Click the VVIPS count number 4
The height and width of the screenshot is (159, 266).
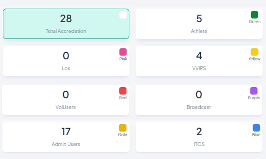click(199, 55)
